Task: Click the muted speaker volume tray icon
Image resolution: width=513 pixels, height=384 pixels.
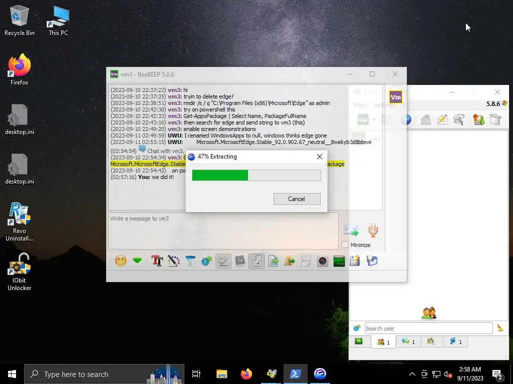Action: (x=448, y=374)
